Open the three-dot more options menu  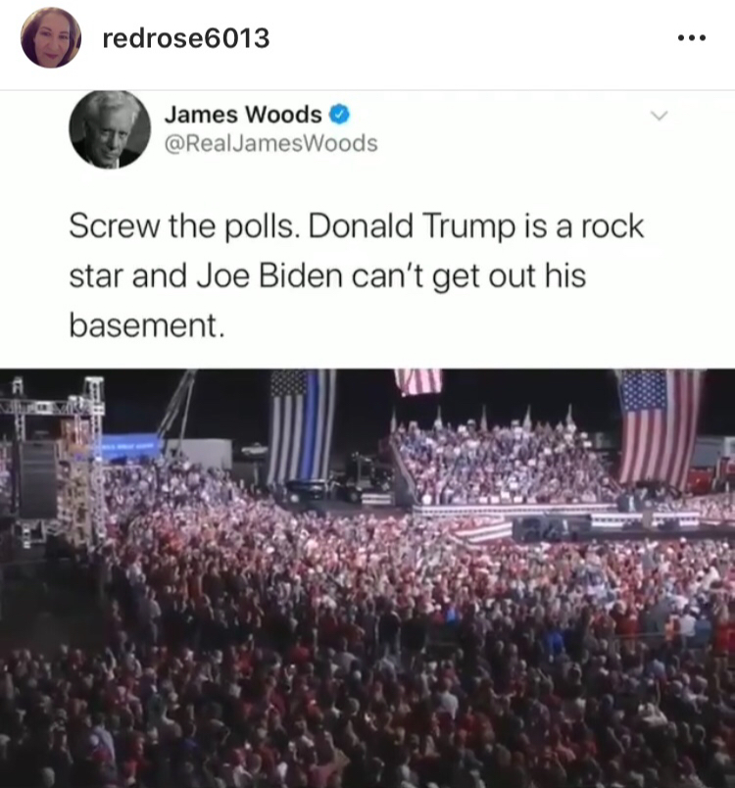click(x=692, y=37)
